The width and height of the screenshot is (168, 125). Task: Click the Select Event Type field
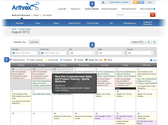click(x=53, y=53)
